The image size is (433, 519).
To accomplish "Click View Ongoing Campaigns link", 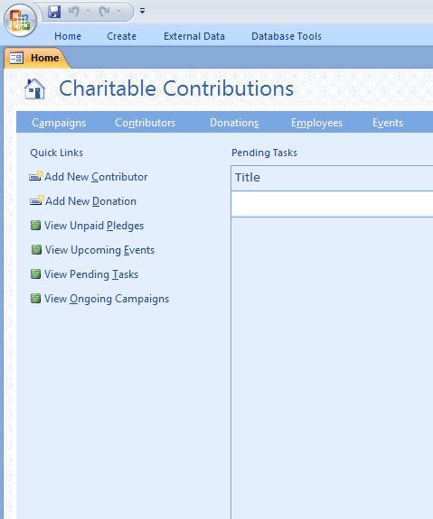I will click(107, 299).
